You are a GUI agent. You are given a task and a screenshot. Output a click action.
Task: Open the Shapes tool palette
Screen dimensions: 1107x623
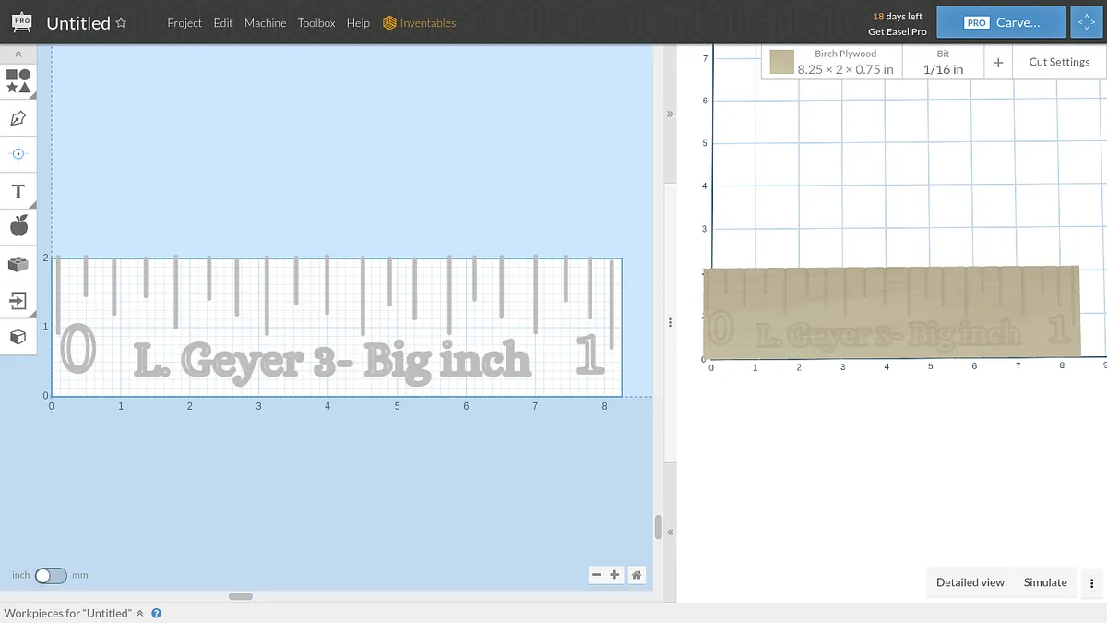pyautogui.click(x=18, y=81)
